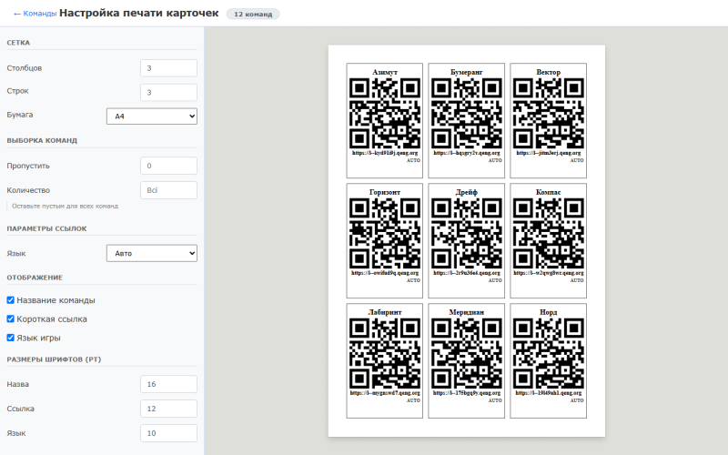The width and height of the screenshot is (728, 455).
Task: Click the Лабиринт card title
Action: pos(385,312)
